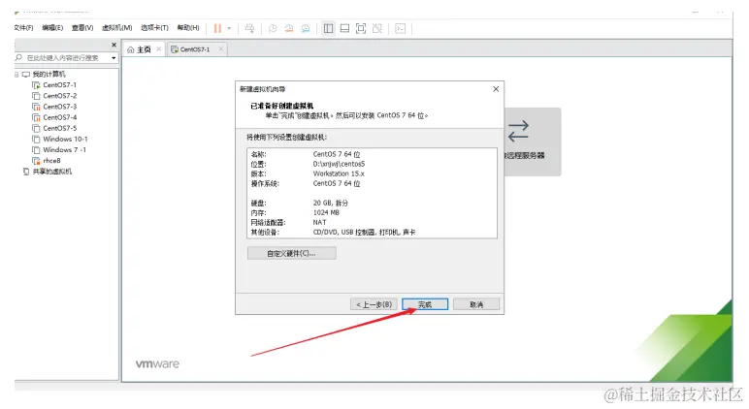Click the VM icon beside CentOS7-2
Screen dimensions: 749x409
[x=36, y=95]
